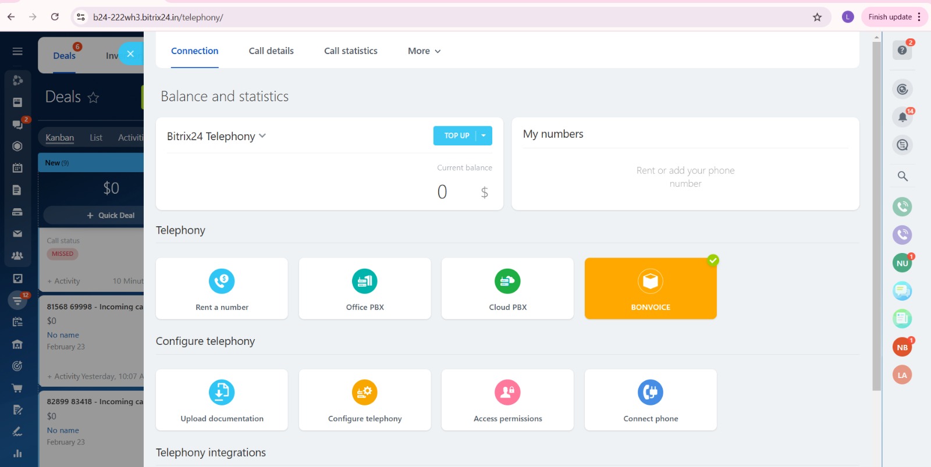Switch to the Call details tab

(271, 51)
